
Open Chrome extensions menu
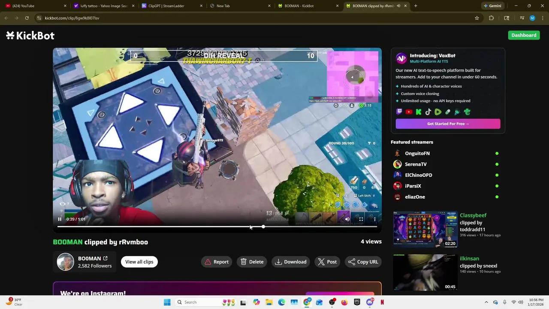[492, 18]
